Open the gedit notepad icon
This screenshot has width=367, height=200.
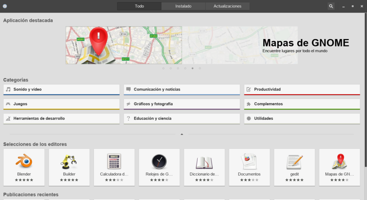(295, 162)
